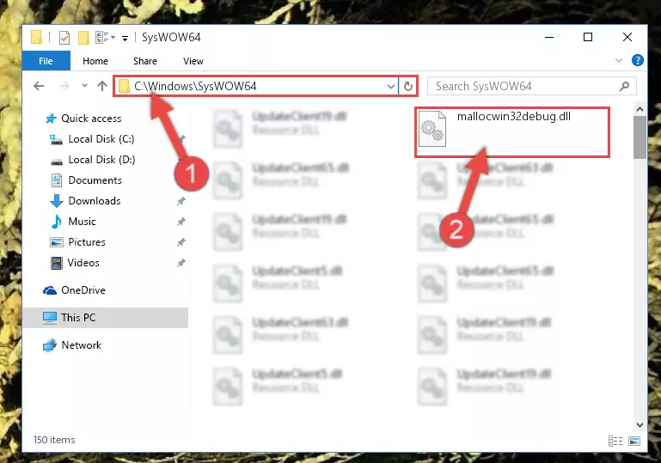The height and width of the screenshot is (463, 661).
Task: Click the New folder quick access icon
Action: coord(83,38)
